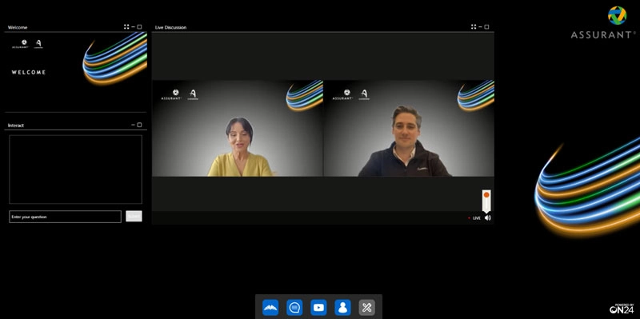Open the media player dock icon
This screenshot has width=640, height=319.
(318, 307)
